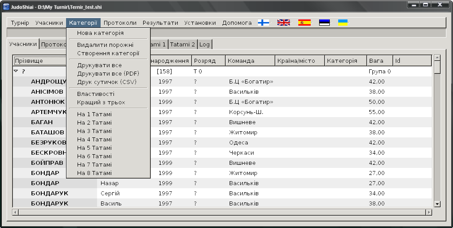Click the JudoShiai app icon in title bar
This screenshot has height=228, width=453.
coord(6,6)
